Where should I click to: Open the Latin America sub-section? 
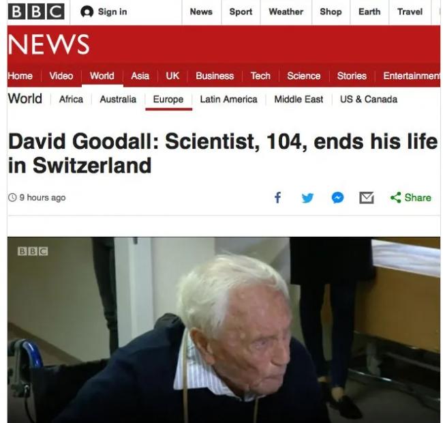coord(228,99)
